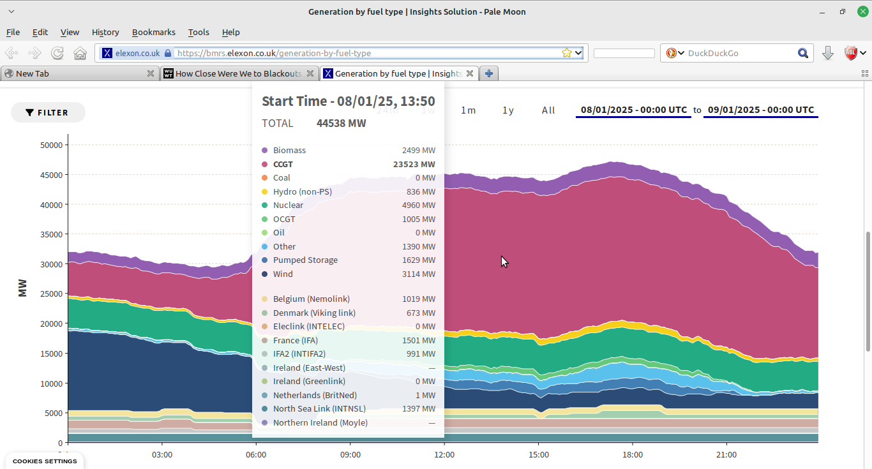The width and height of the screenshot is (872, 469).
Task: Close the 'How Close Were We to Blackouts' tab
Action: [310, 73]
